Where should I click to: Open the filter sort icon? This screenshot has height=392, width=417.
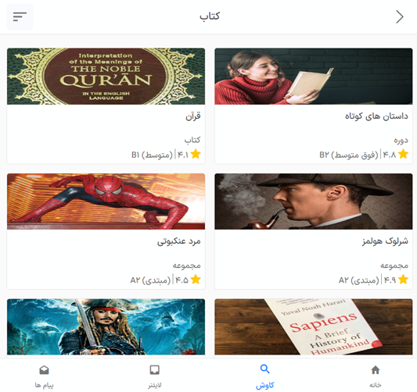click(20, 16)
